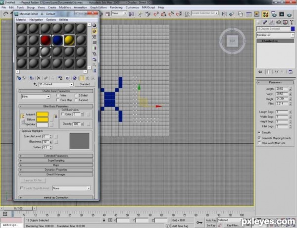Click the Ambient yellow color swatch

[x=42, y=114]
